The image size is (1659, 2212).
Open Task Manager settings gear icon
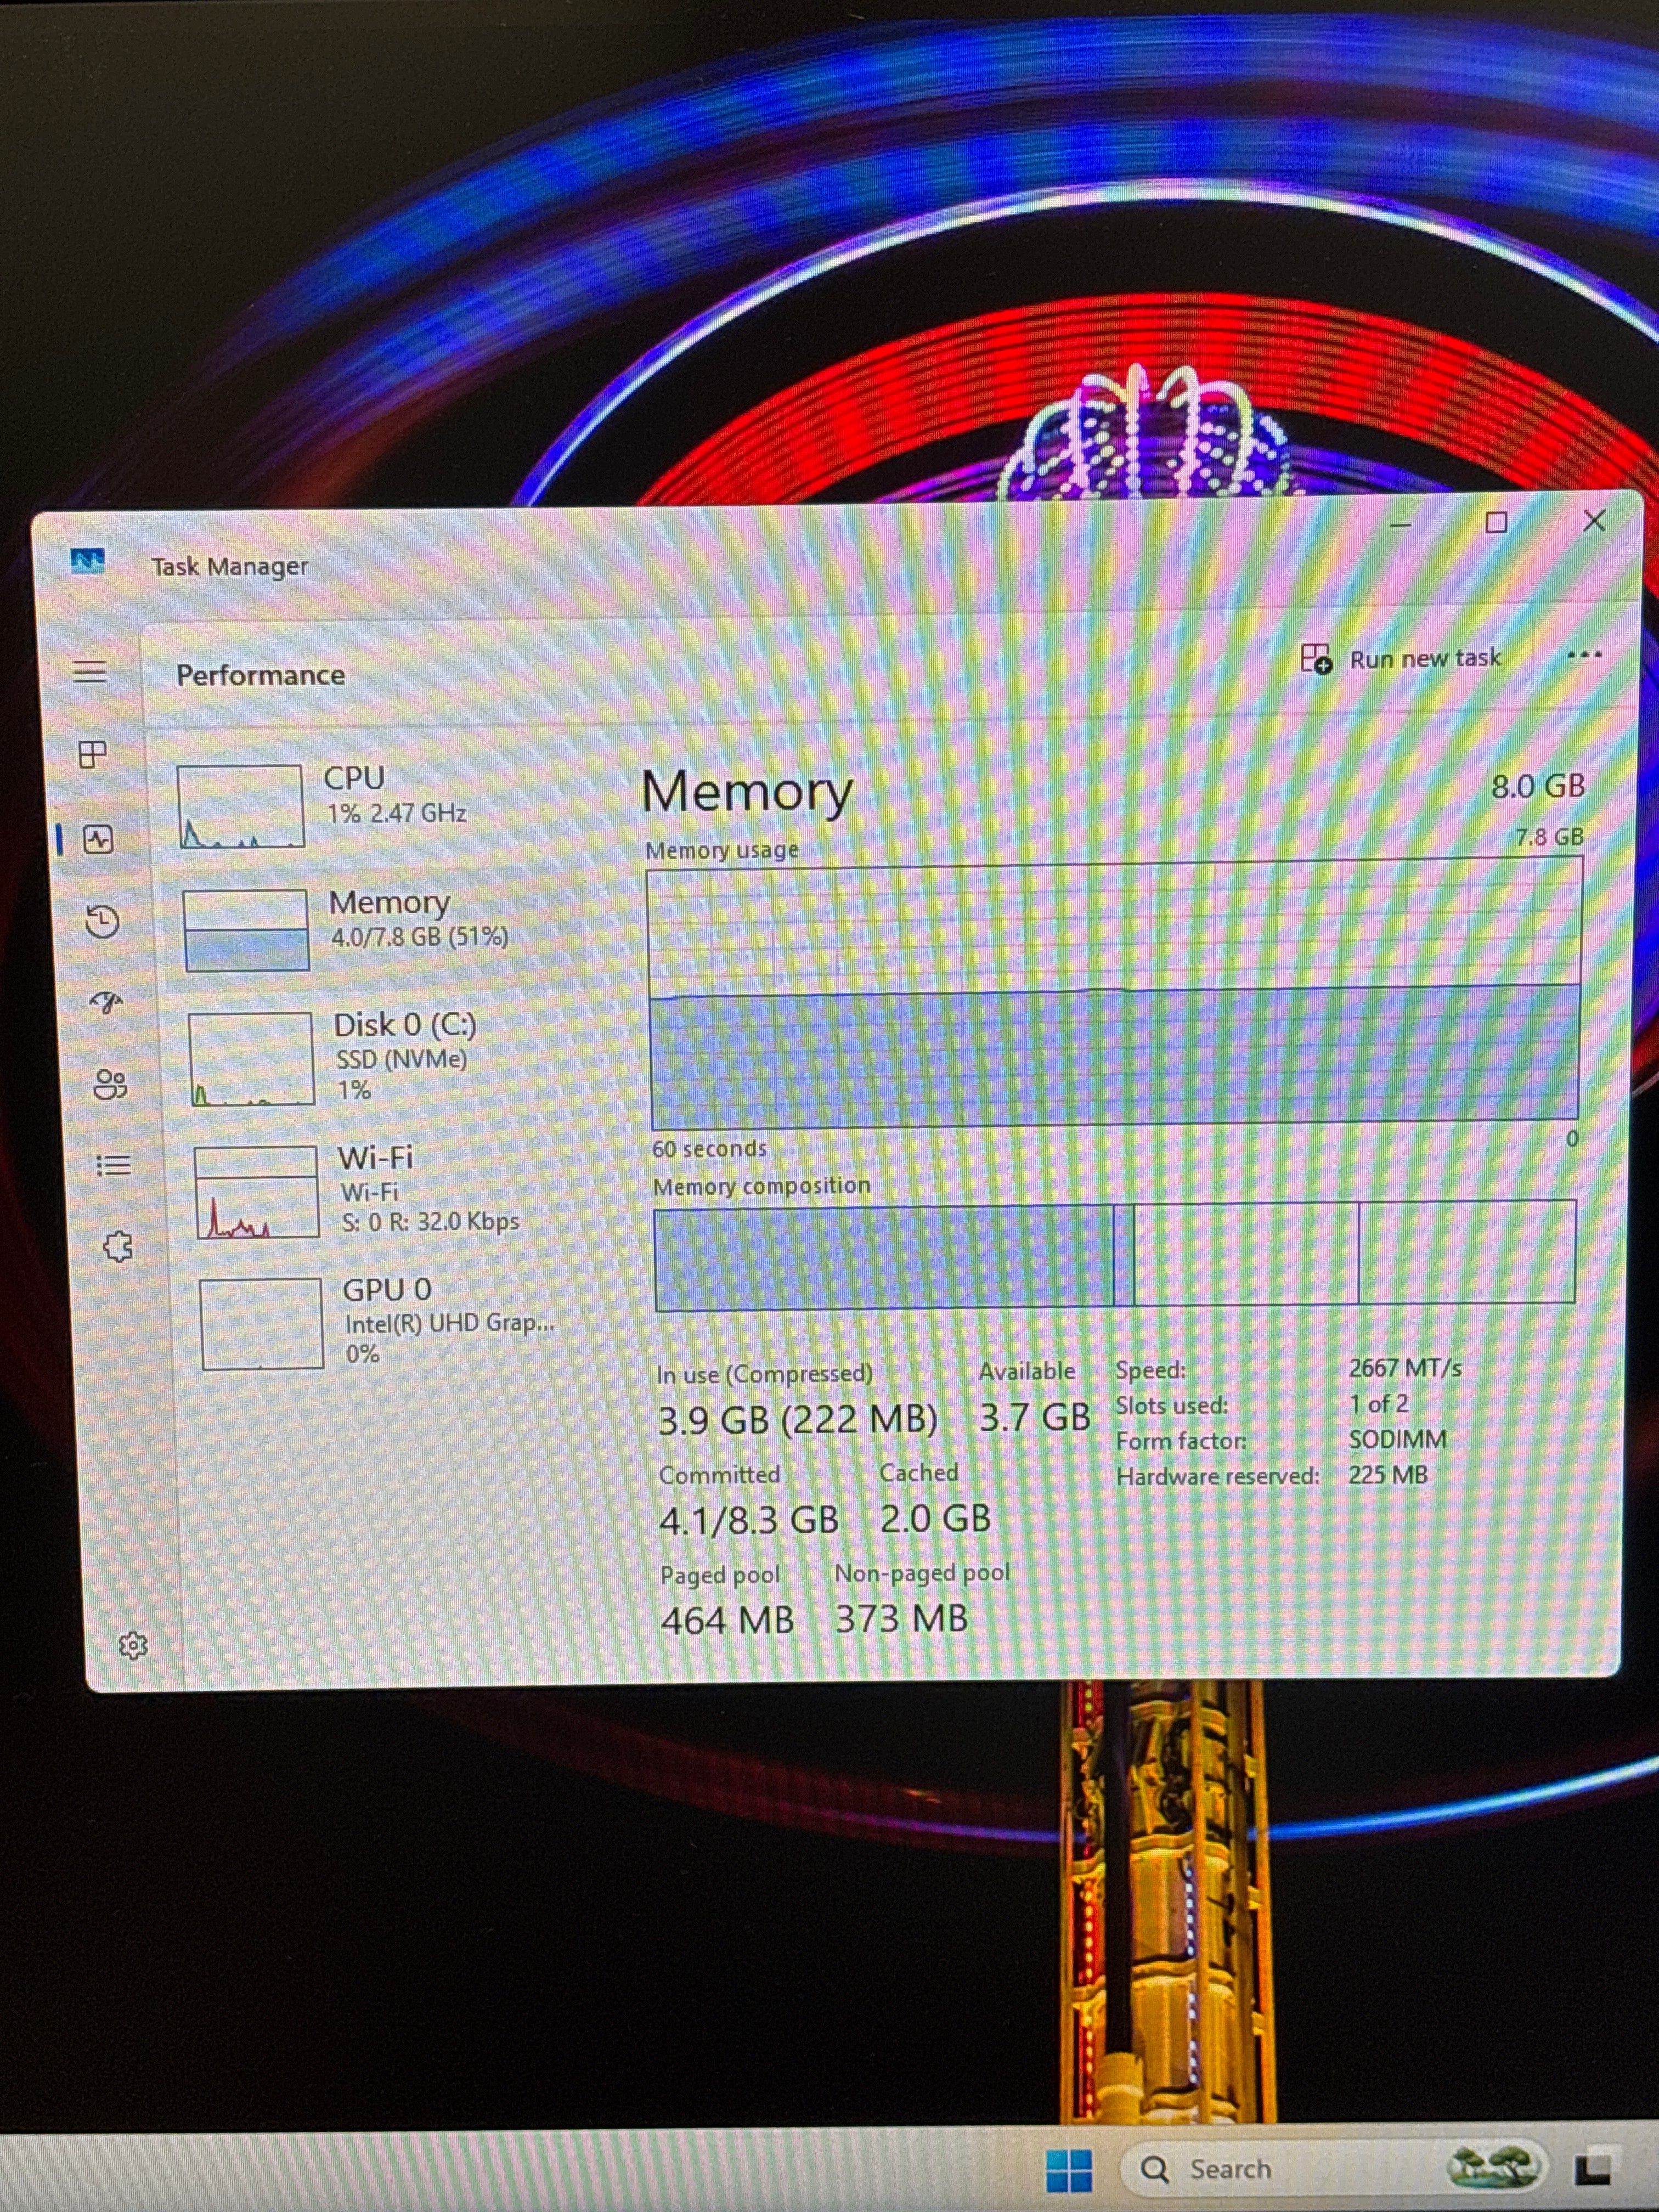[132, 1645]
